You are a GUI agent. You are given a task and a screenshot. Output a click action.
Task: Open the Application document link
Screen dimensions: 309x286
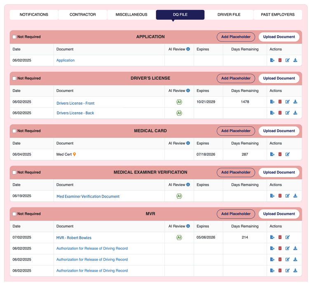pyautogui.click(x=66, y=60)
